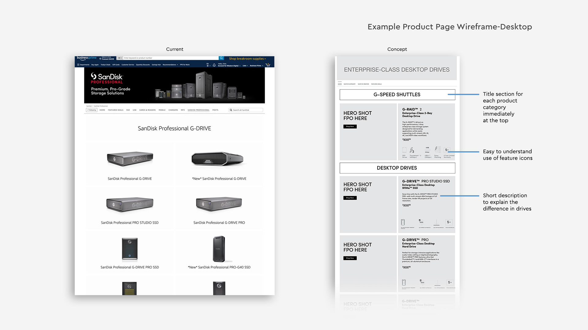588x330 pixels.
Task: Open Customer Service link
Action: (x=128, y=65)
